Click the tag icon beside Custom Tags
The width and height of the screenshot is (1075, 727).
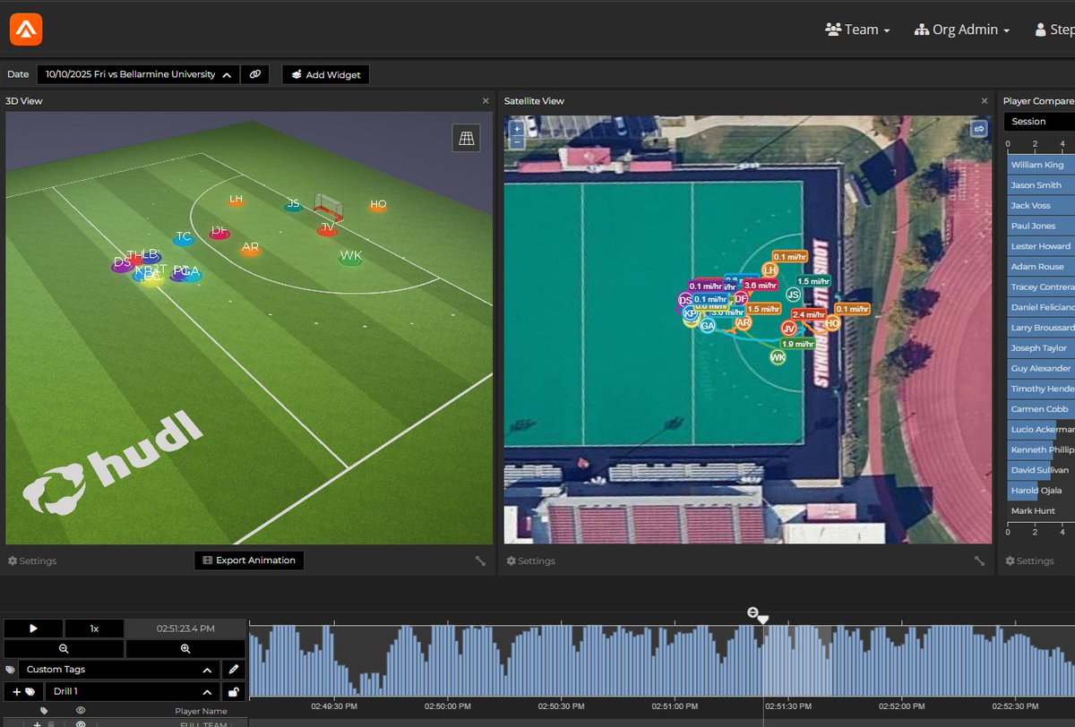(x=10, y=669)
